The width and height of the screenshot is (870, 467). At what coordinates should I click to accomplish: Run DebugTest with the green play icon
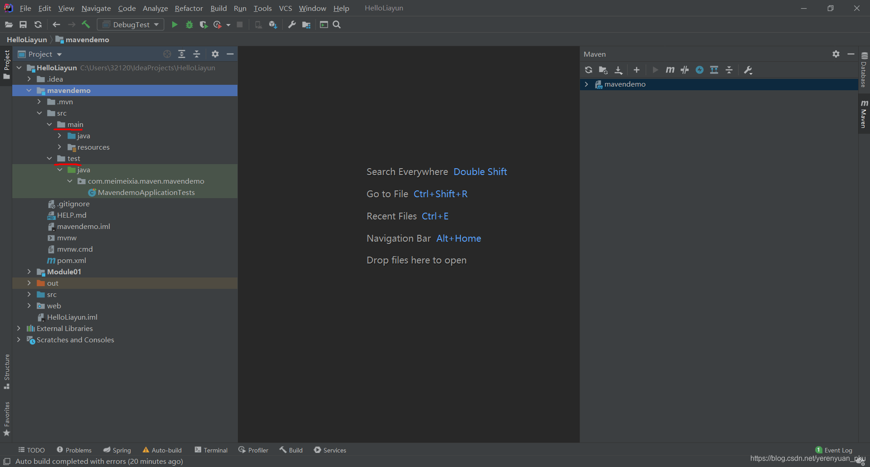coord(174,24)
